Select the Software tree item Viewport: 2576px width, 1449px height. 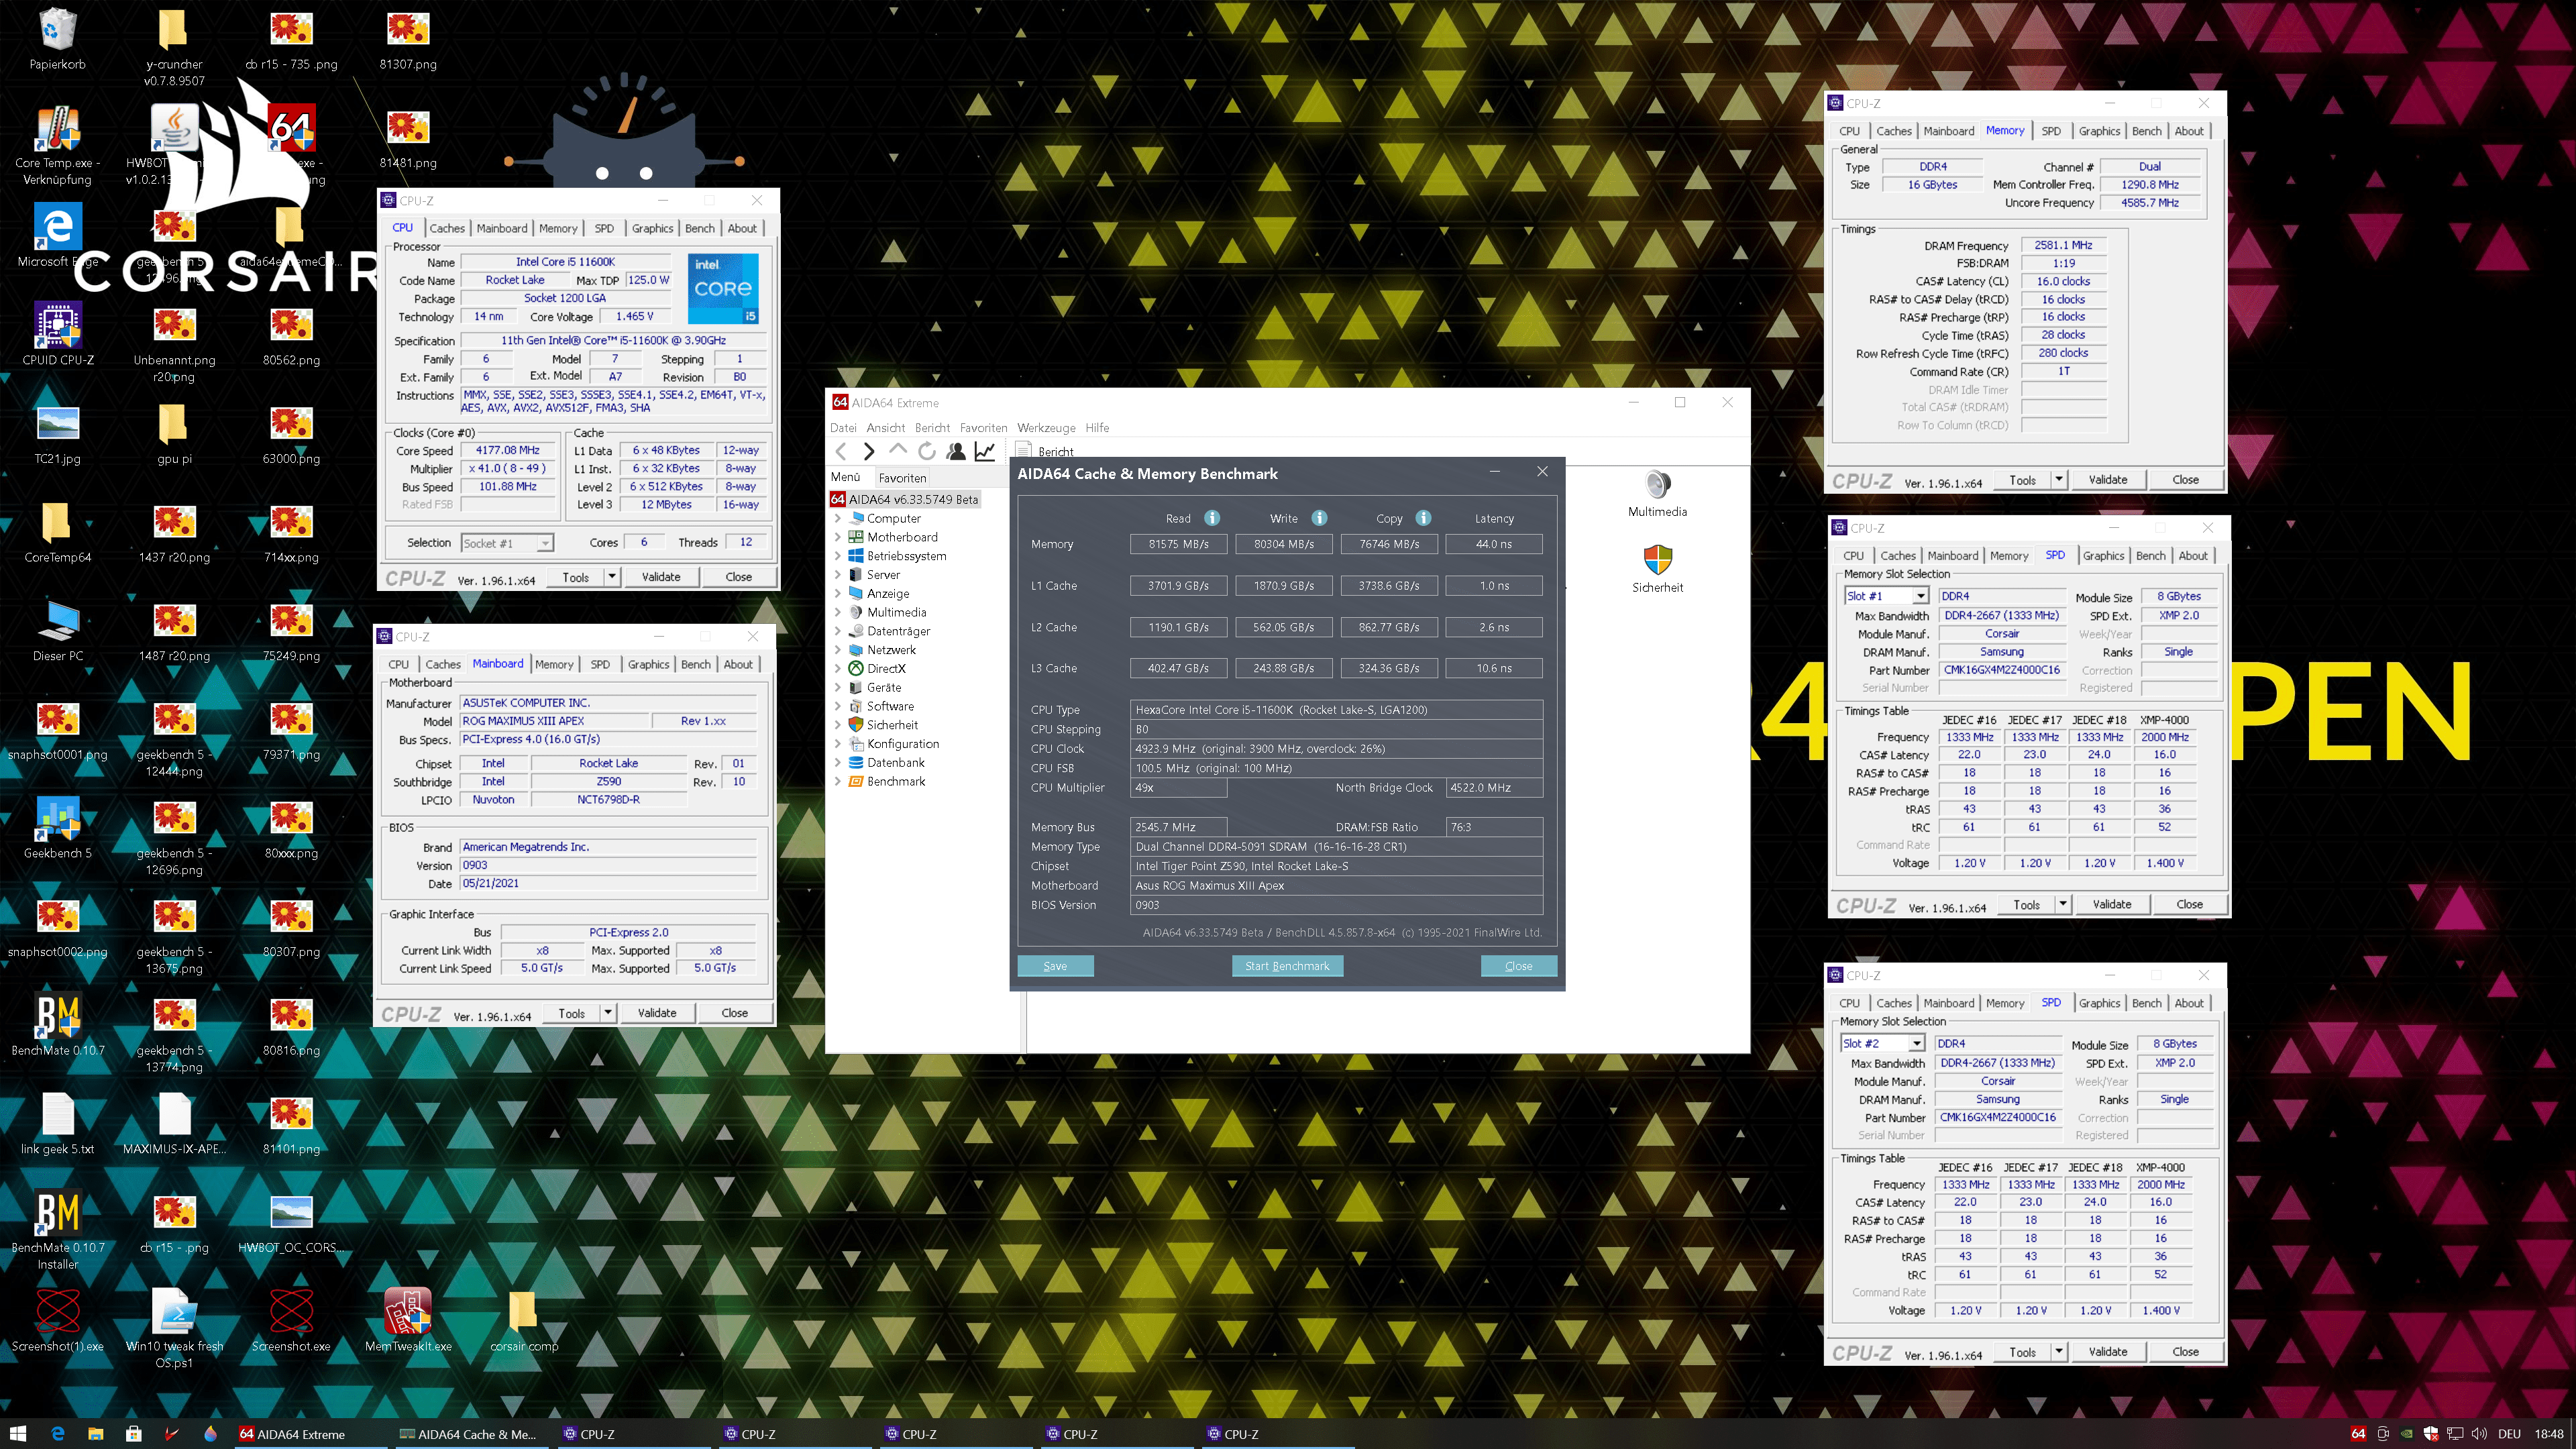pyautogui.click(x=890, y=706)
